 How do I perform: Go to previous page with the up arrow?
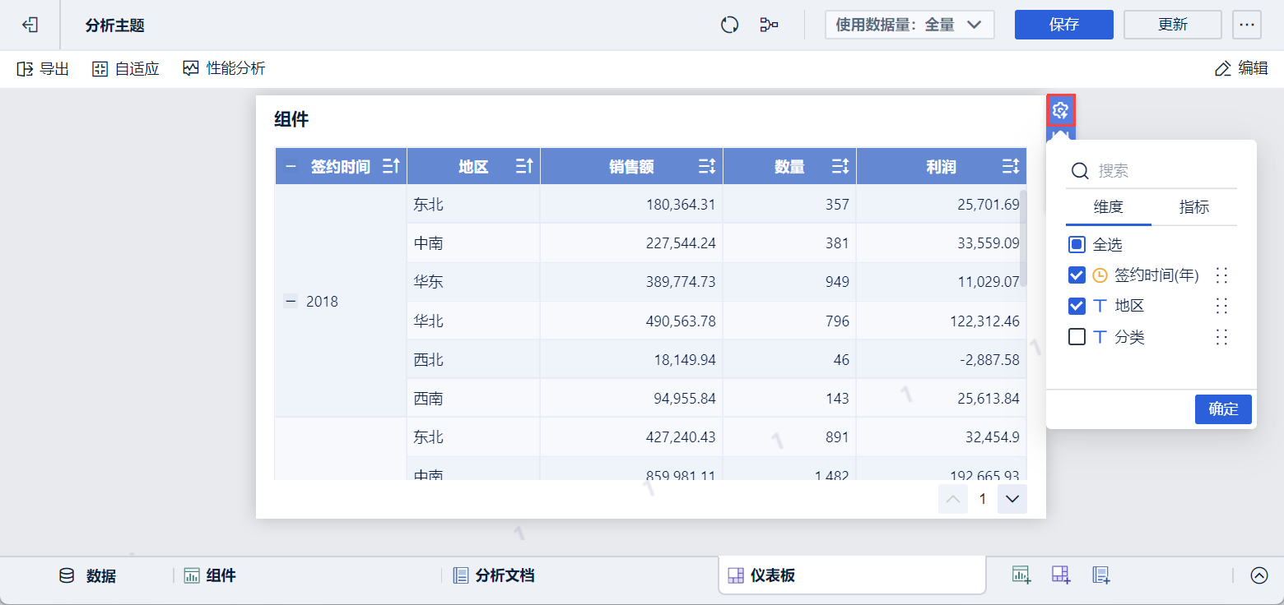coord(953,499)
